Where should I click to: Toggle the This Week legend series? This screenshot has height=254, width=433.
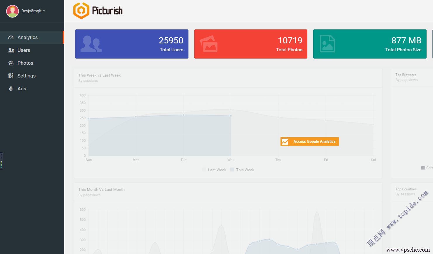(242, 170)
